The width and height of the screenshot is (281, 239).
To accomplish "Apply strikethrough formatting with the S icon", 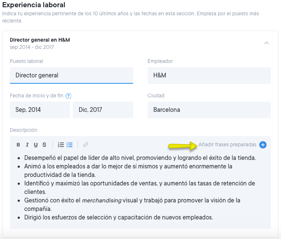I will point(44,145).
